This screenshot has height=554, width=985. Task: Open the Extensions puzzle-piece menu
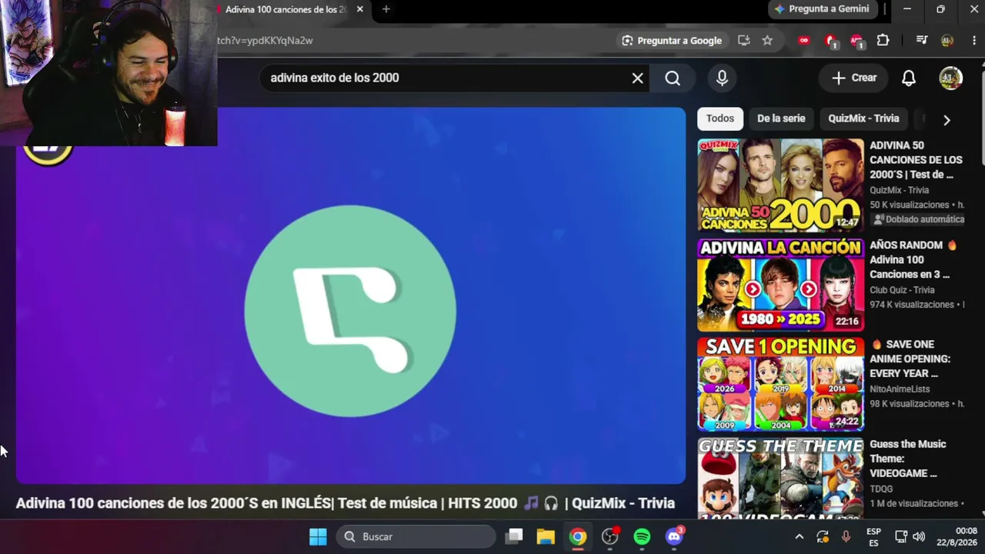883,41
